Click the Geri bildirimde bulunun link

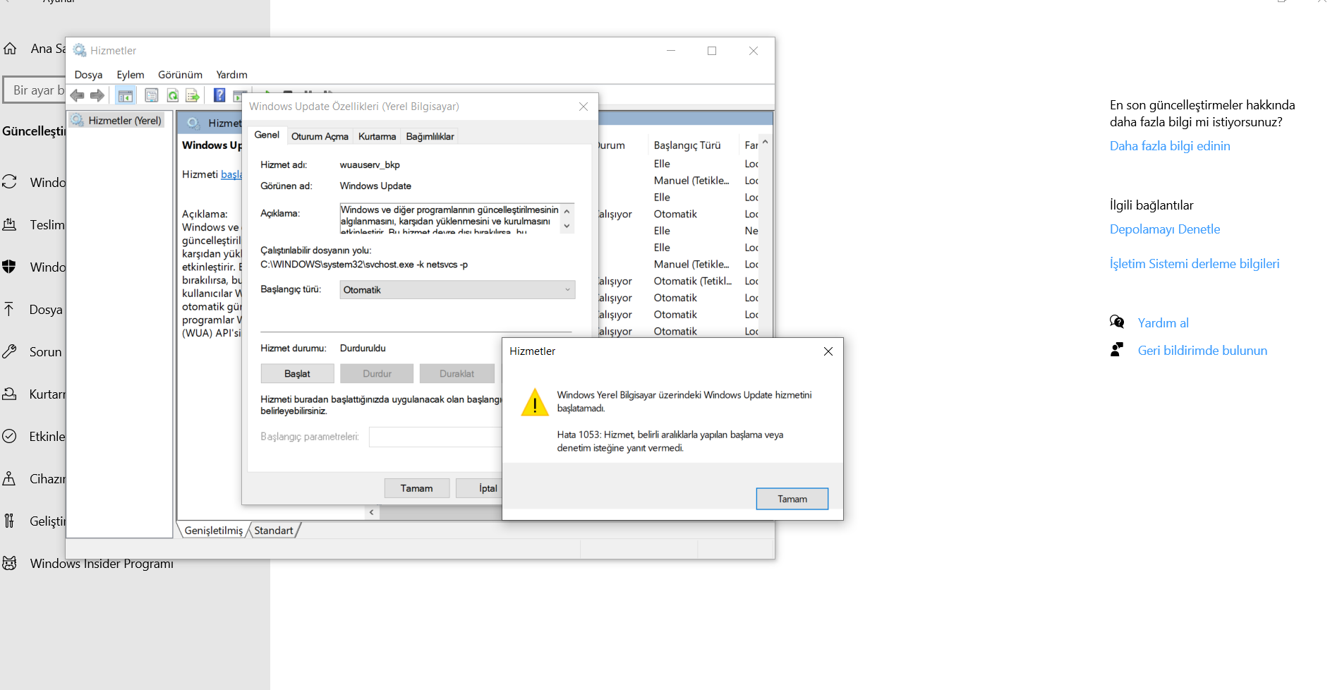1202,351
